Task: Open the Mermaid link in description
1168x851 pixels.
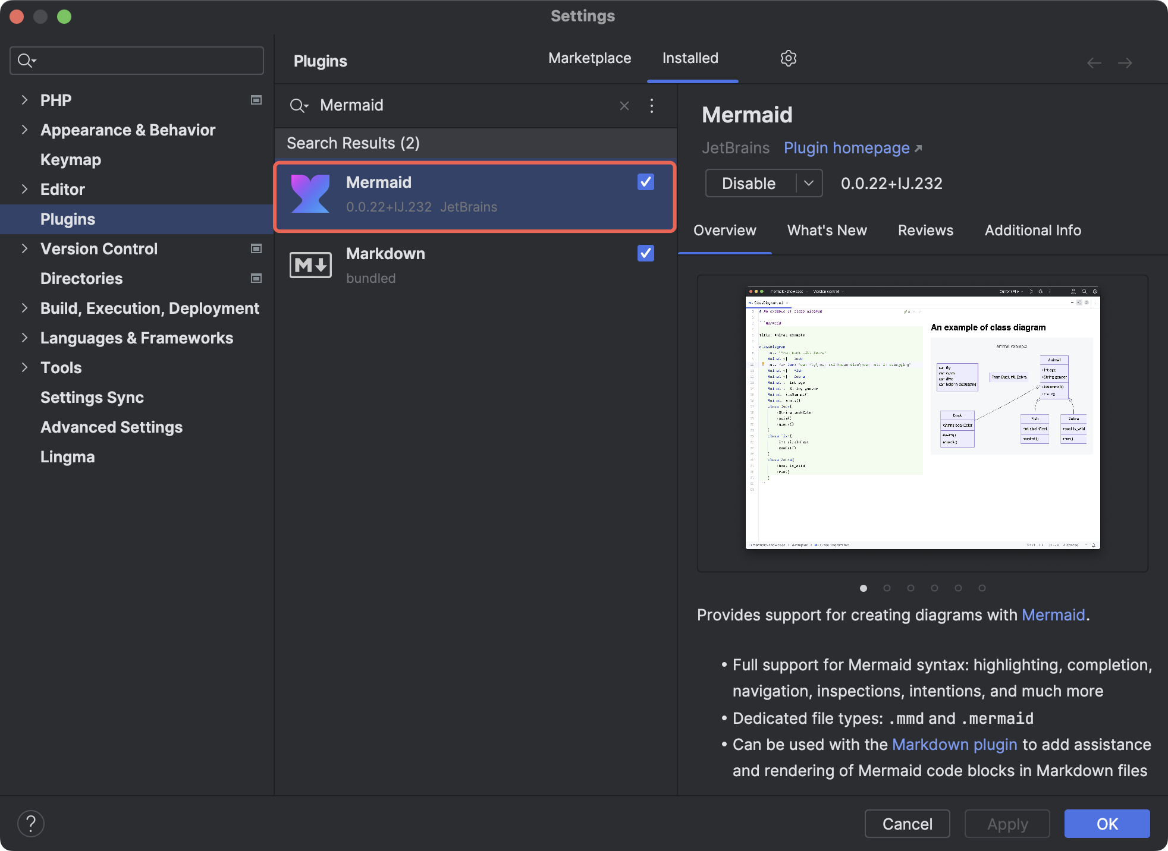Action: click(1053, 615)
